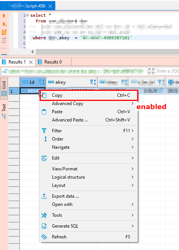Run the SQL statement with the execute arrow
The width and height of the screenshot is (179, 250).
click(4, 16)
